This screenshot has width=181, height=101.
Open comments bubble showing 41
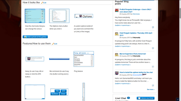point(153,67)
